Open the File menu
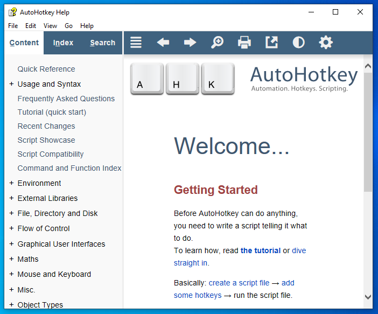Screen dimensions: 378x314 click(x=13, y=26)
